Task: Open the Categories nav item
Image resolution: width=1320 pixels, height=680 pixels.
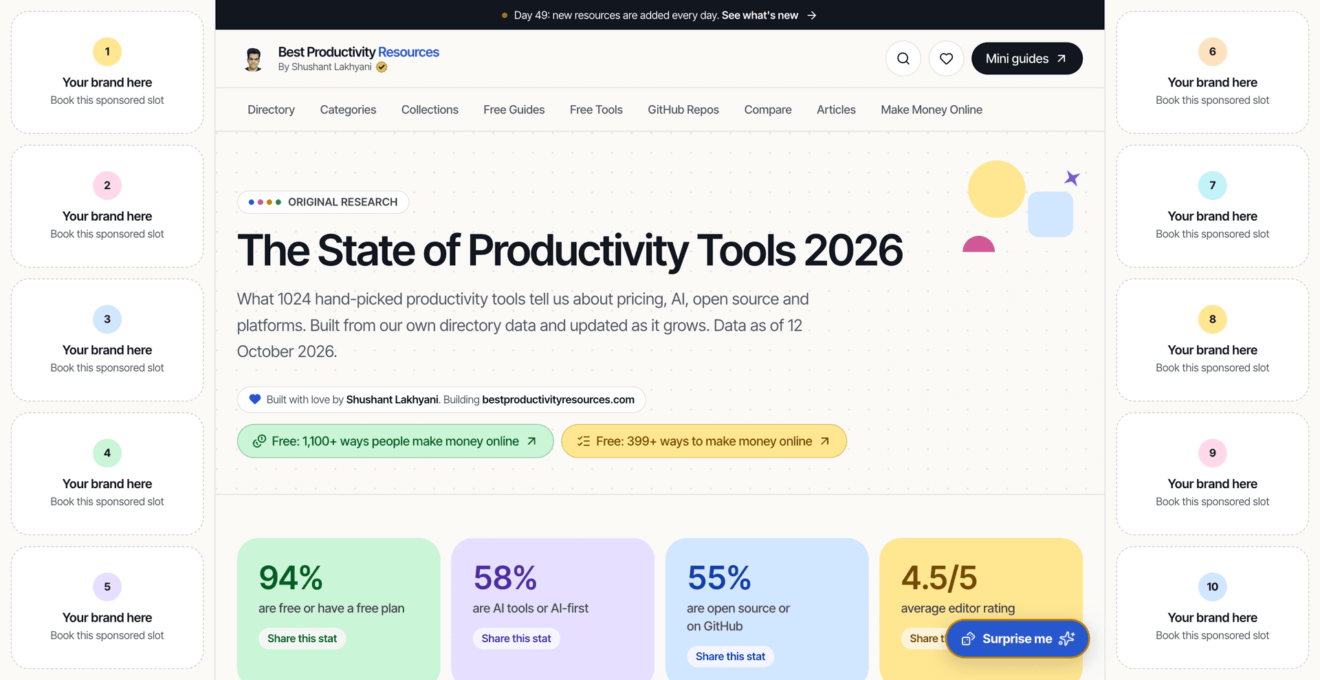Action: tap(348, 109)
